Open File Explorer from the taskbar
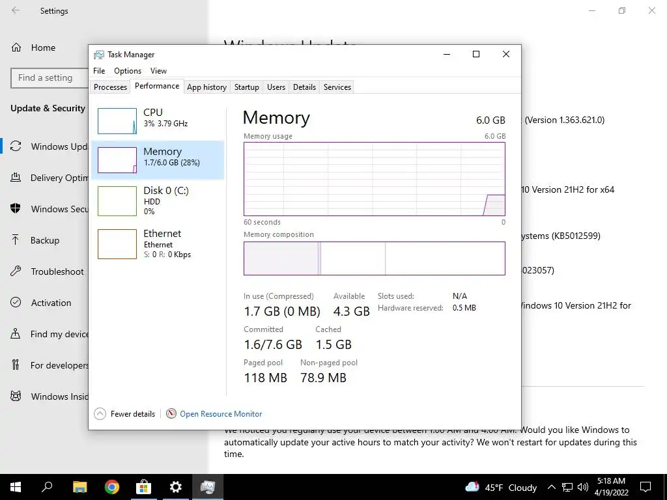667x500 pixels. click(79, 487)
